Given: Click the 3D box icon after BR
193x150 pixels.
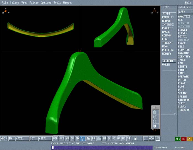Looking at the screenshot, I should 99,139.
